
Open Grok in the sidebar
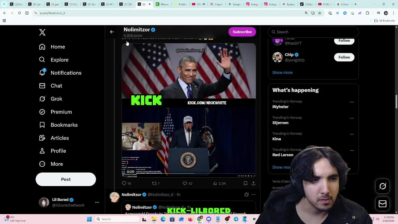(50, 99)
